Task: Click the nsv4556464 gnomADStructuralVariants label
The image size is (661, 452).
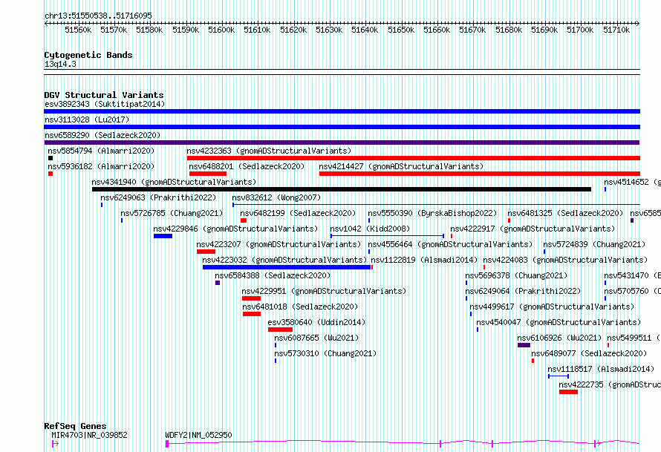Action: [x=450, y=244]
